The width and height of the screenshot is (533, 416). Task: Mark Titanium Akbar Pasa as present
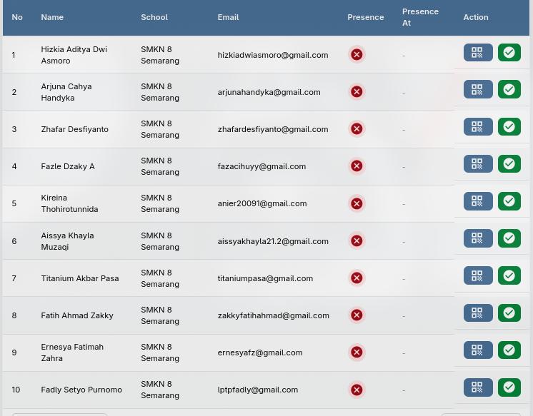pos(509,276)
